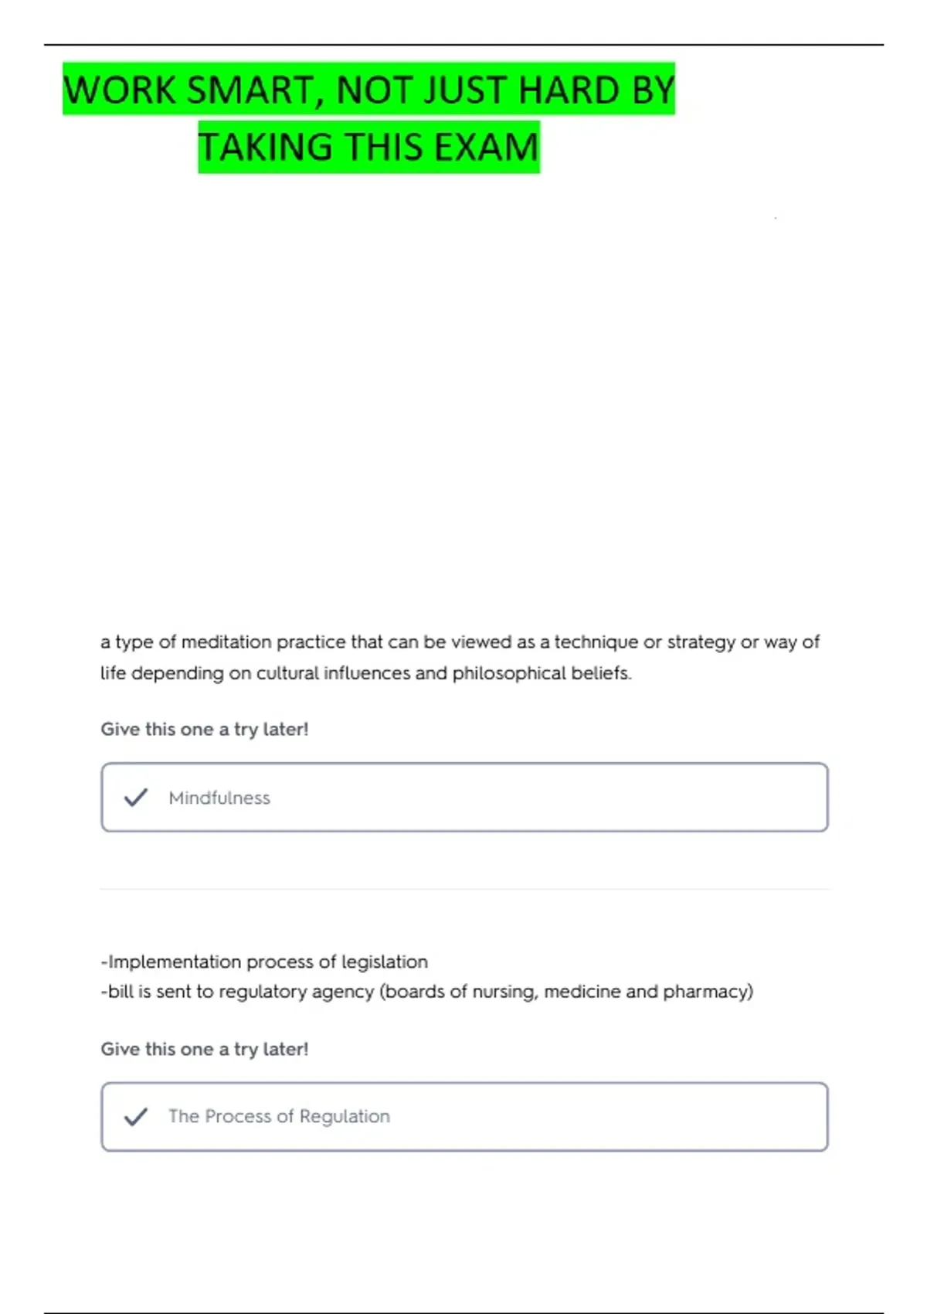Click the checkmark beside The Process of Regulation
Viewport: 927px width, 1314px height.
click(x=136, y=1116)
